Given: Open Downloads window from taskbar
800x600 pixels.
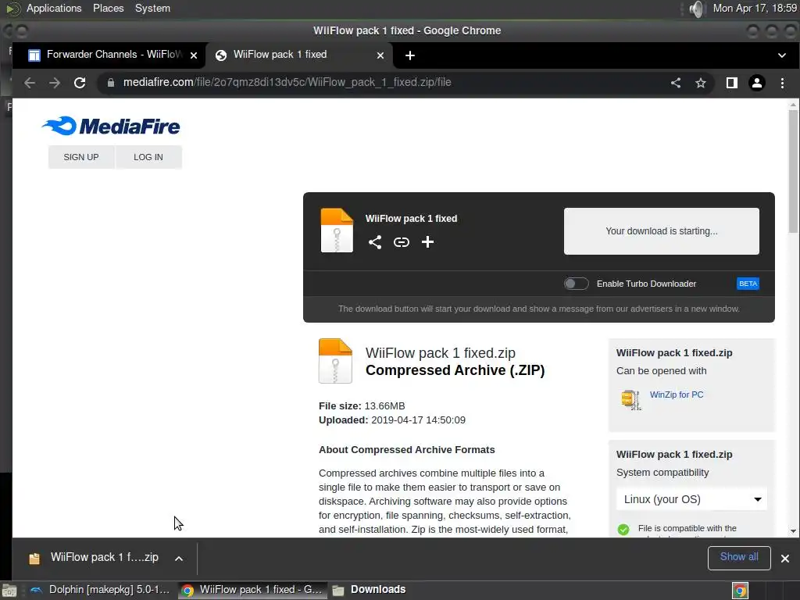Looking at the screenshot, I should click(x=369, y=591).
